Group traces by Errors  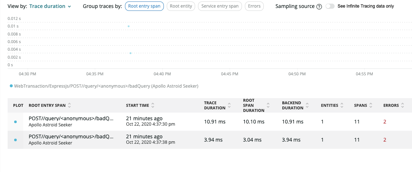[254, 6]
